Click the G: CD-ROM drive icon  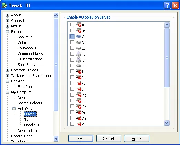[79, 60]
